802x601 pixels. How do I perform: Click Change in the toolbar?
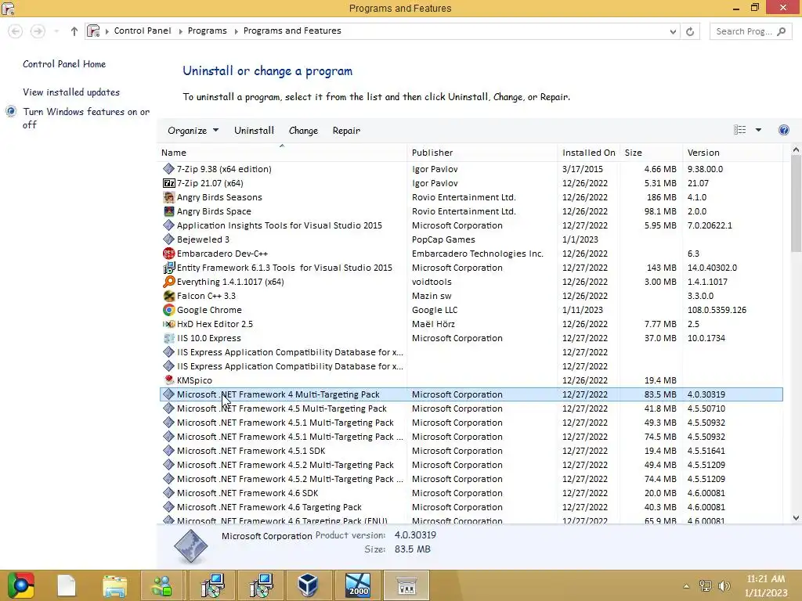(x=303, y=131)
